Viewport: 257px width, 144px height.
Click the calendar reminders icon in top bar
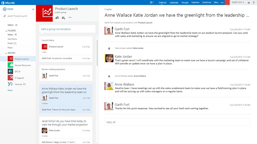152,3
